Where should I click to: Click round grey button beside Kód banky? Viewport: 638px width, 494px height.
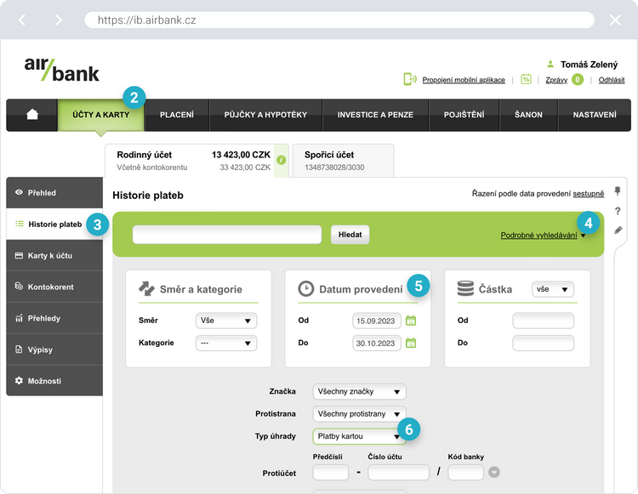[493, 473]
